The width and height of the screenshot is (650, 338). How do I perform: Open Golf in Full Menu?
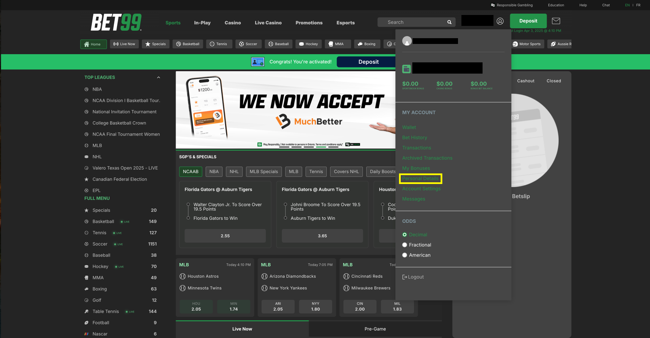97,300
